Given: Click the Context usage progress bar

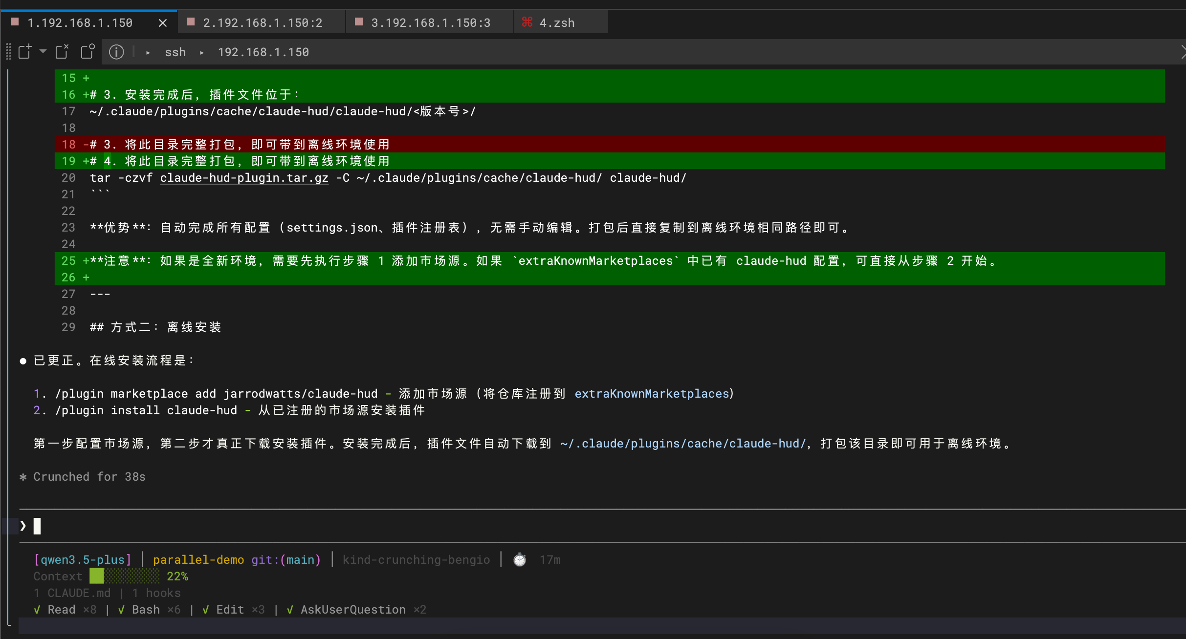Looking at the screenshot, I should point(124,576).
